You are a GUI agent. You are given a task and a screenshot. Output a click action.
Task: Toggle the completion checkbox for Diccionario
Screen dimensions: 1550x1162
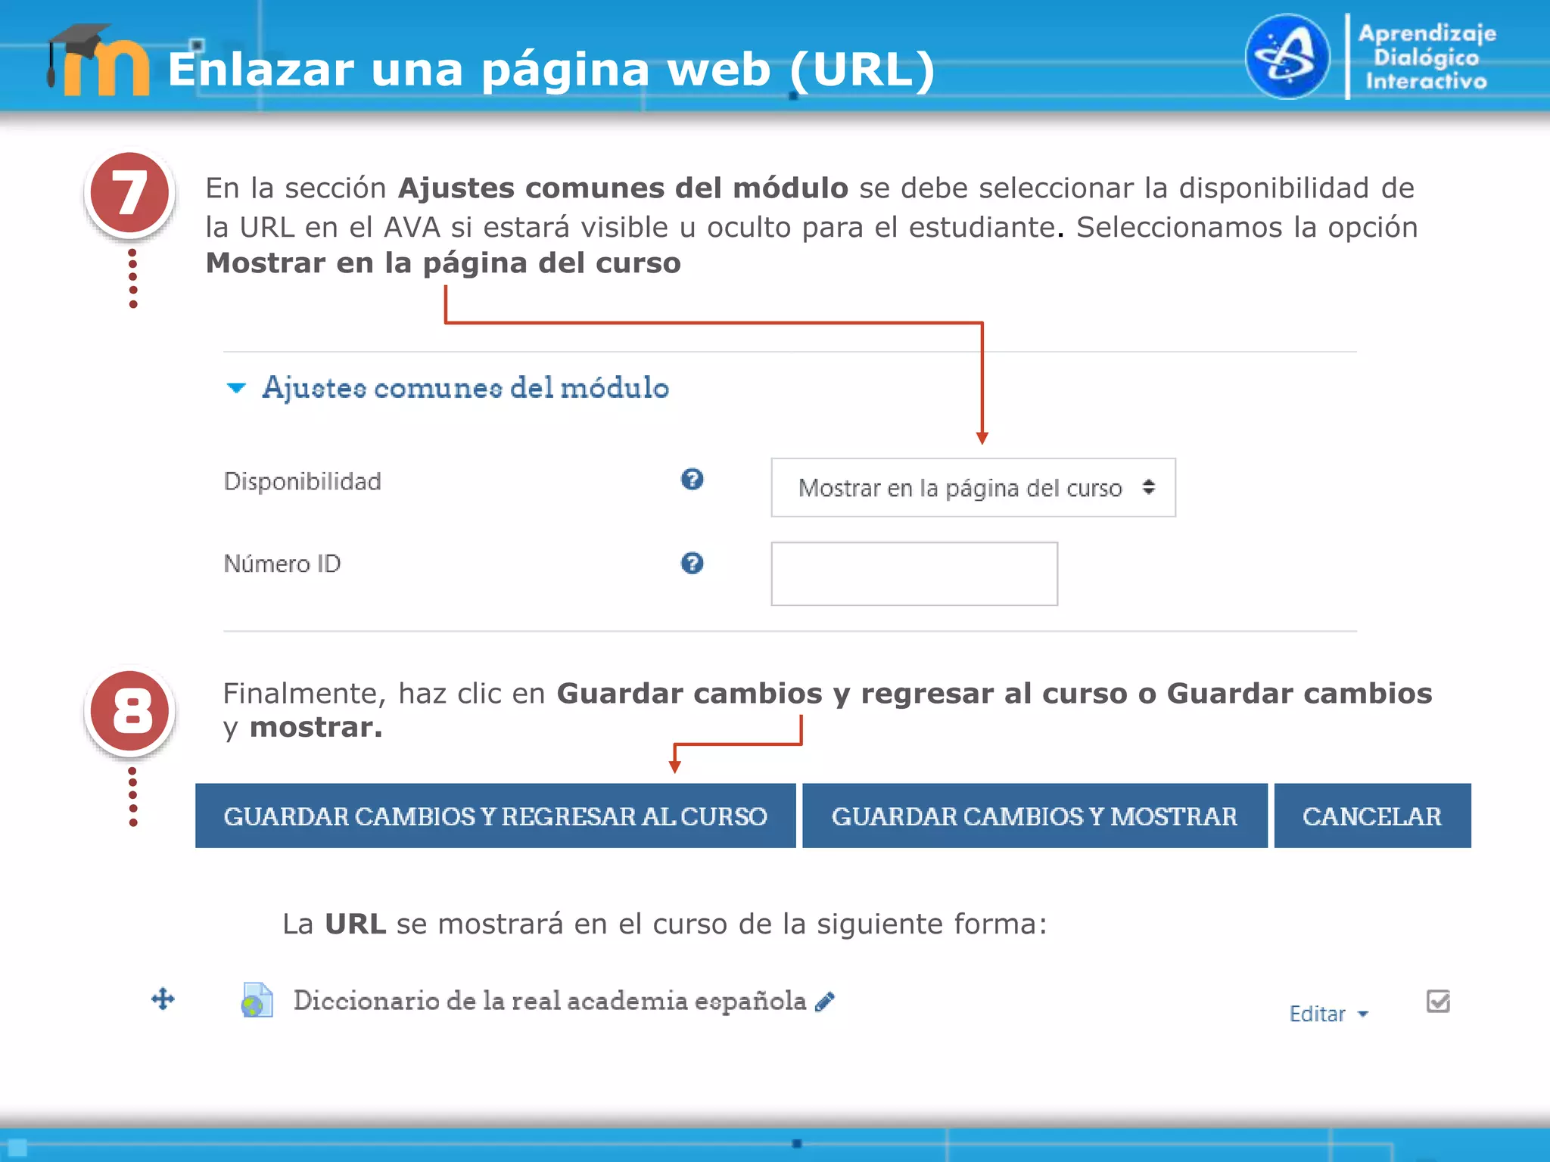pyautogui.click(x=1438, y=1002)
